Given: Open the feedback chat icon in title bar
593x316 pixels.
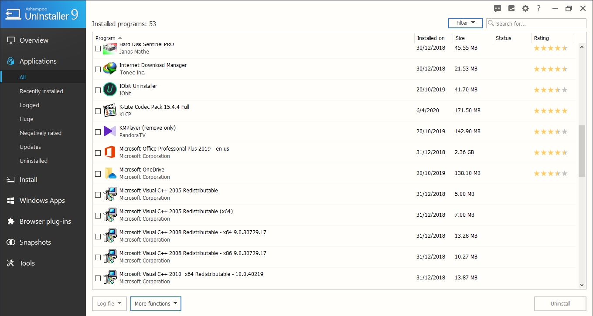Looking at the screenshot, I should tap(498, 9).
